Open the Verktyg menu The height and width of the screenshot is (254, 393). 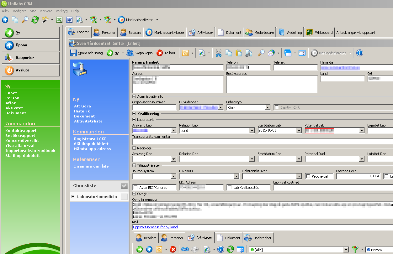(62, 11)
